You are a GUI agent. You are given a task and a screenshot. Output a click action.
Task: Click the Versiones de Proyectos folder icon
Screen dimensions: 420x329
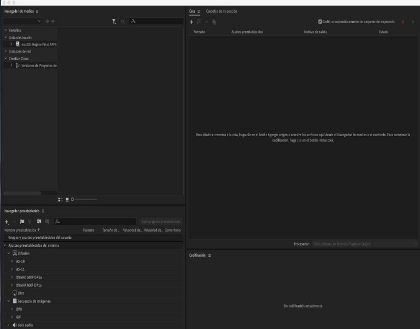[17, 65]
